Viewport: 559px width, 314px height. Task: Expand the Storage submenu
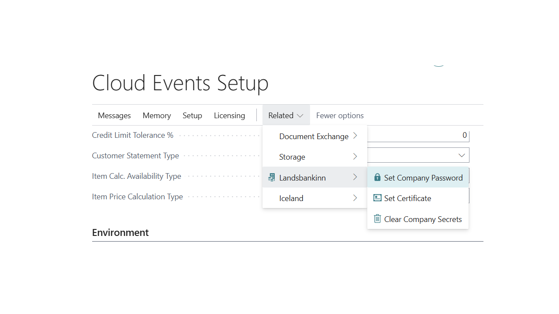tap(314, 157)
